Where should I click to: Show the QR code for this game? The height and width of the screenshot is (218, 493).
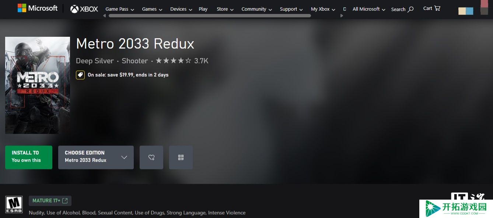pyautogui.click(x=181, y=157)
